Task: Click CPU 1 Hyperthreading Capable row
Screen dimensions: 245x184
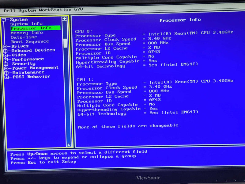Action: click(x=118, y=109)
